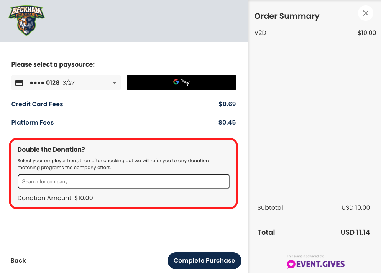The width and height of the screenshot is (381, 273).
Task: Click the $0.69 credit card fee amount
Action: click(227, 104)
